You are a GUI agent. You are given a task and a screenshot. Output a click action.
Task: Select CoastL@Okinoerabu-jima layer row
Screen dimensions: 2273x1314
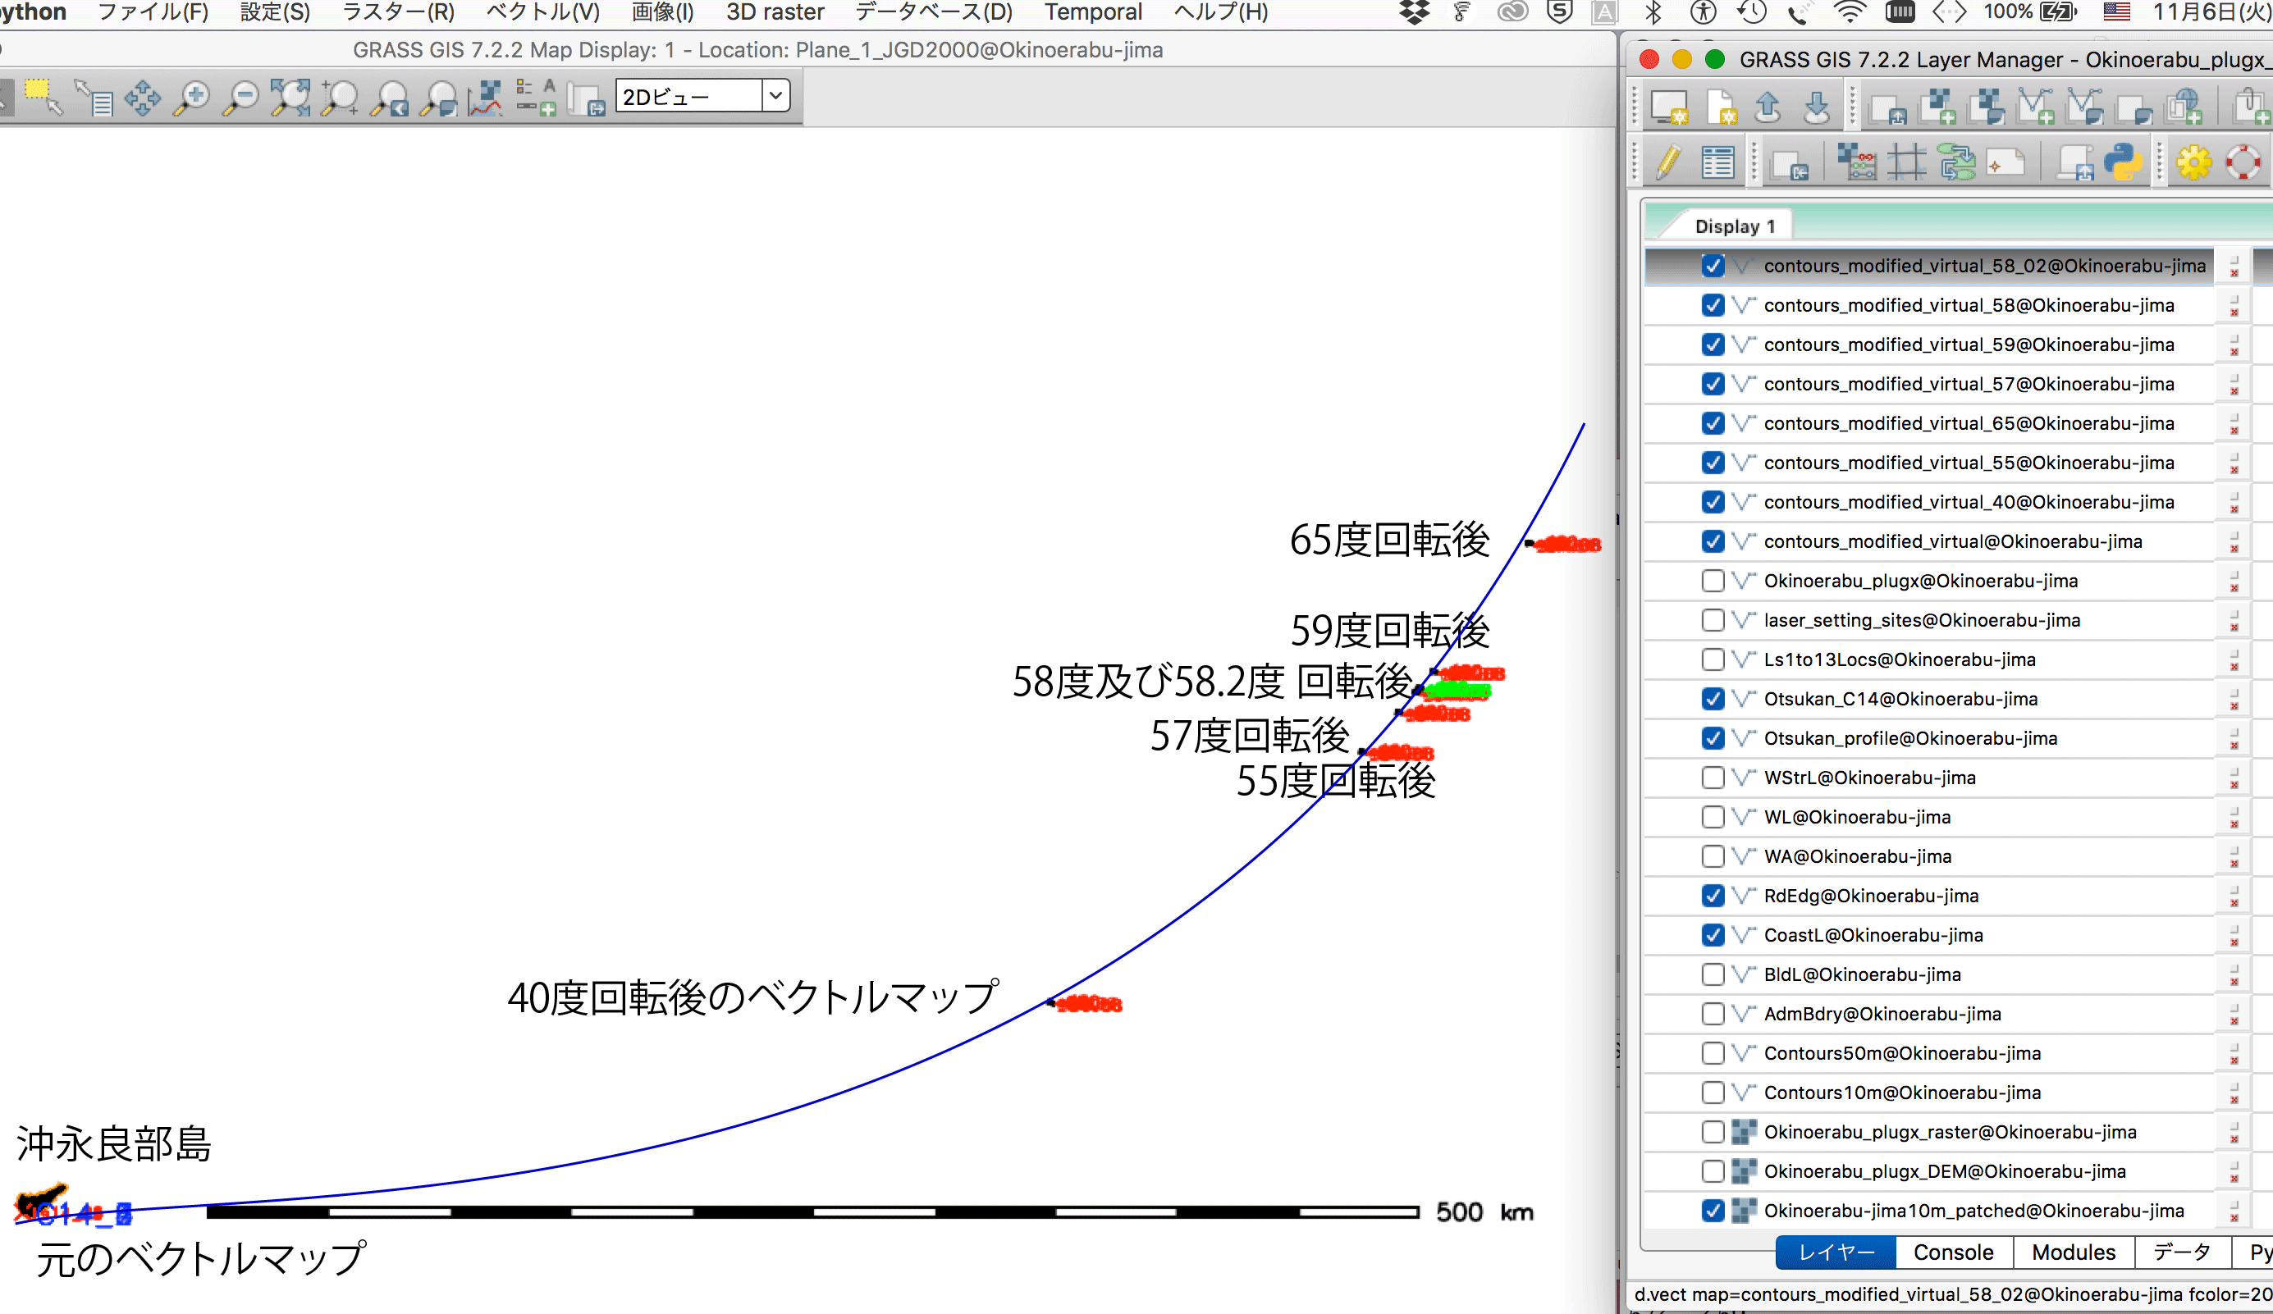point(1930,935)
